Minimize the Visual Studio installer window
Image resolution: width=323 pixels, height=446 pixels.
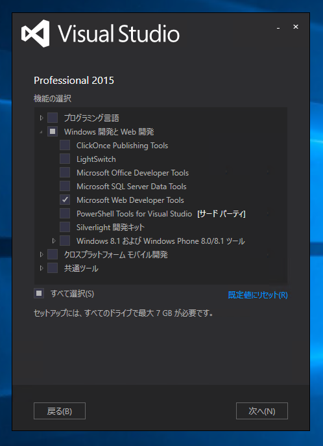pos(278,27)
